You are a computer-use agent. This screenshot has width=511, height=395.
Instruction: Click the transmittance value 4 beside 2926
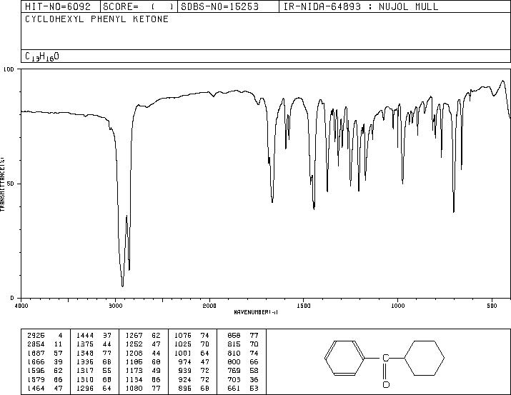[60, 335]
